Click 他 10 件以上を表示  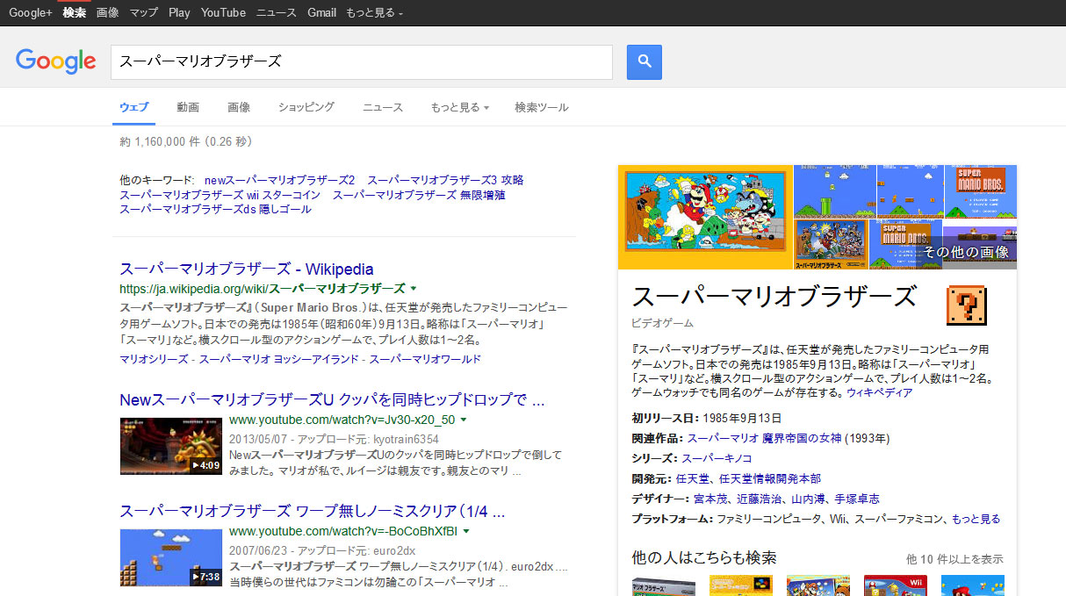coord(955,559)
